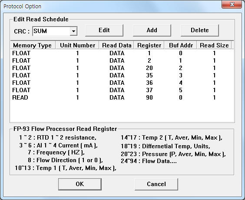Select the FLOAT row with register 35
The width and height of the screenshot is (245, 200).
tap(122, 75)
